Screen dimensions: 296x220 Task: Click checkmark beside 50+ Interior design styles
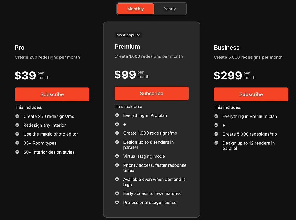pyautogui.click(x=17, y=152)
